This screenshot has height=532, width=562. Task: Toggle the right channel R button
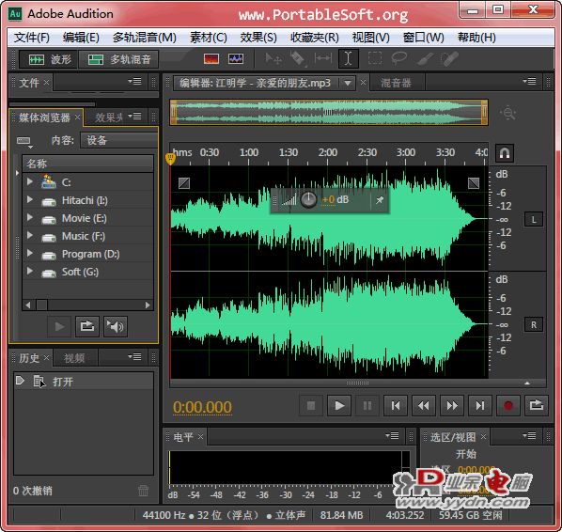(x=534, y=324)
